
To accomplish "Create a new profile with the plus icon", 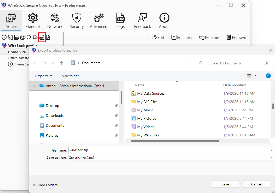I will point(4,37).
